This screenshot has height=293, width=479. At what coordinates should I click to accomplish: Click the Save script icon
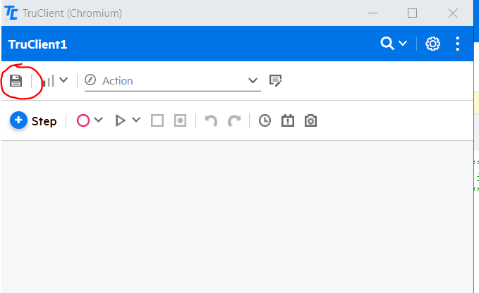pyautogui.click(x=16, y=80)
